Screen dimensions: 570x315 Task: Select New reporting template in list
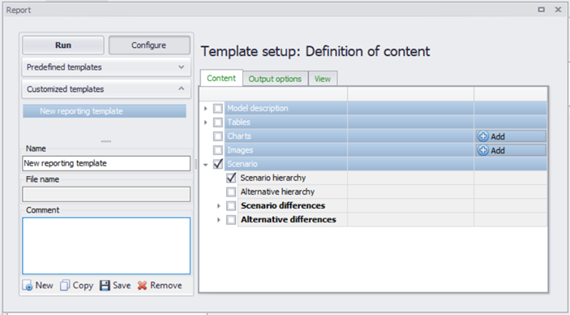105,111
